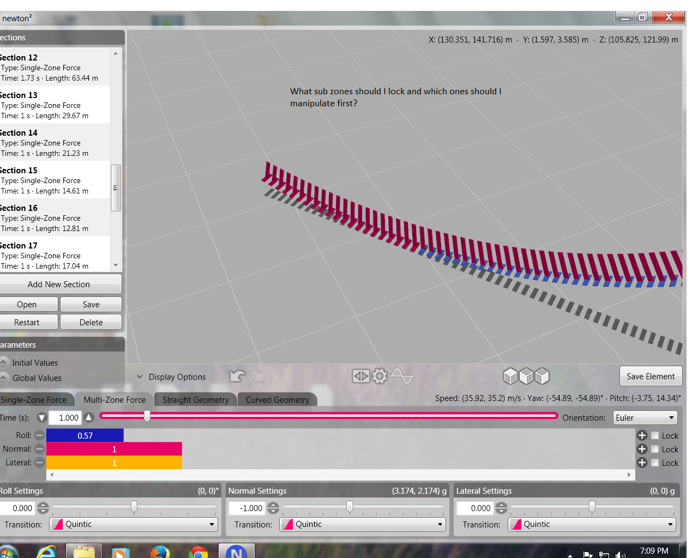Click the Save Element button
The height and width of the screenshot is (558, 698).
[x=651, y=376]
